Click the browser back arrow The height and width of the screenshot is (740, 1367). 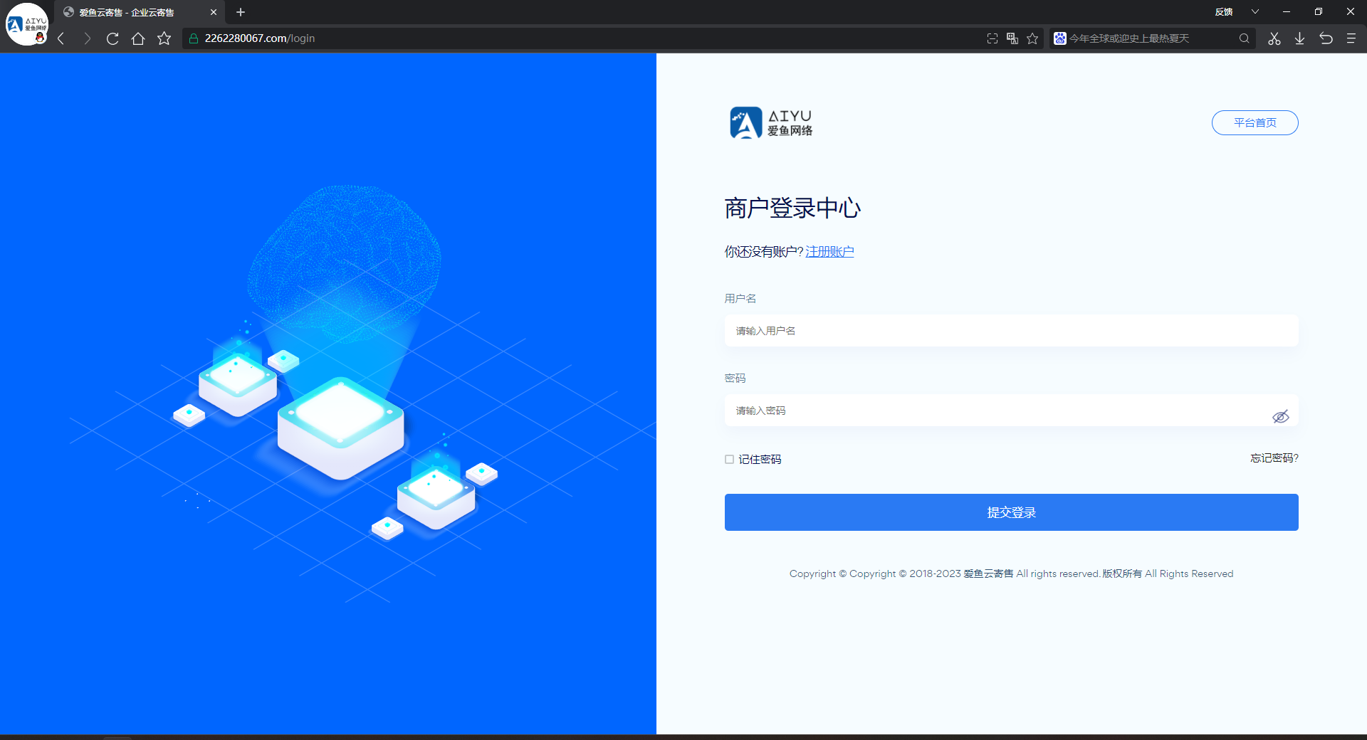[x=61, y=38]
